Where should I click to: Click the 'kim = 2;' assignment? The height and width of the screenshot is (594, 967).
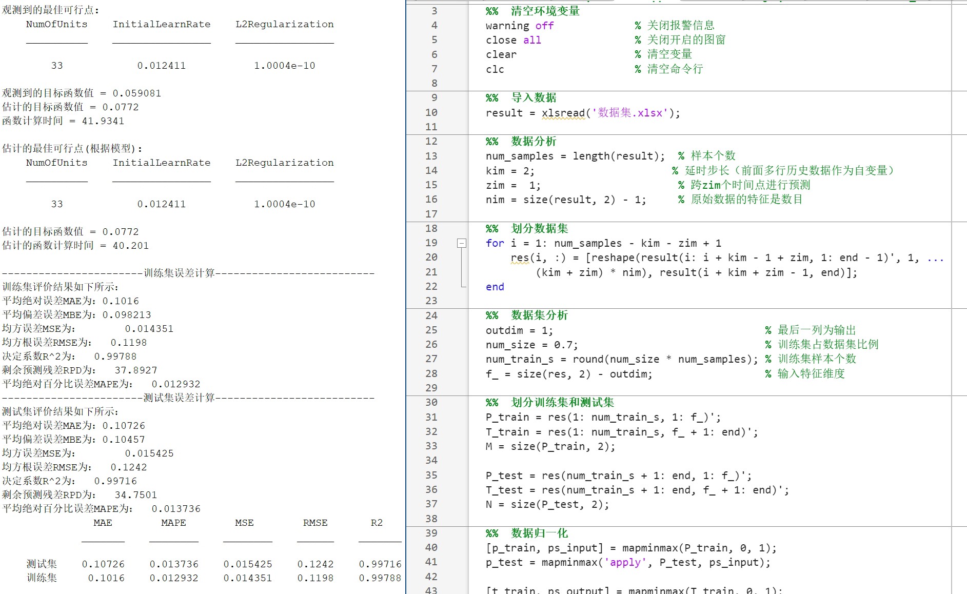coord(510,171)
